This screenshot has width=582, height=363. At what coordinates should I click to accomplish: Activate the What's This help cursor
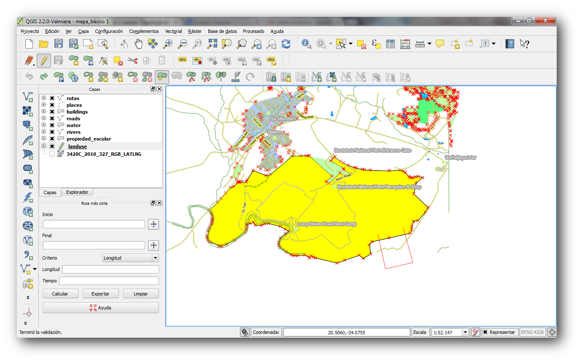point(525,43)
